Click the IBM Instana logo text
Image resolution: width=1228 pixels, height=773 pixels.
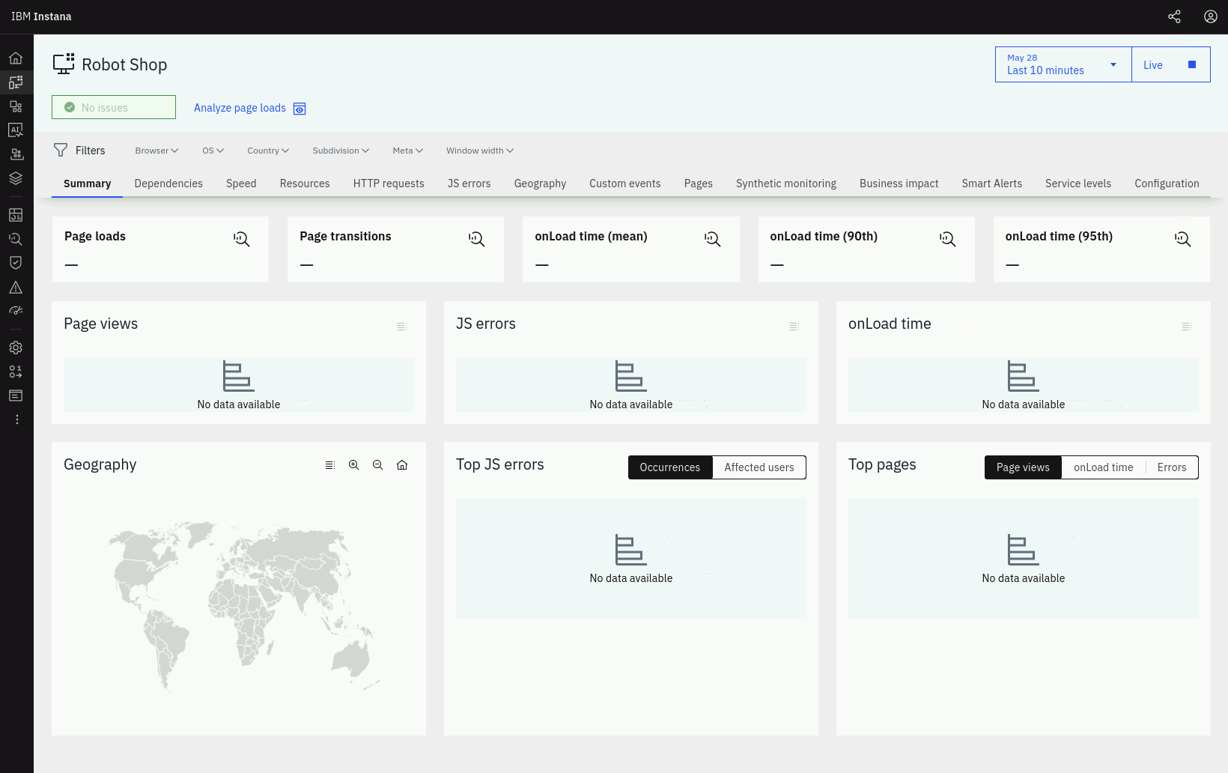click(41, 16)
